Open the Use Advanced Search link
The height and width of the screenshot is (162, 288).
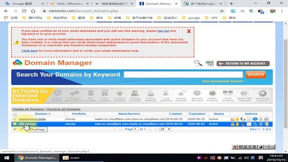point(222,81)
